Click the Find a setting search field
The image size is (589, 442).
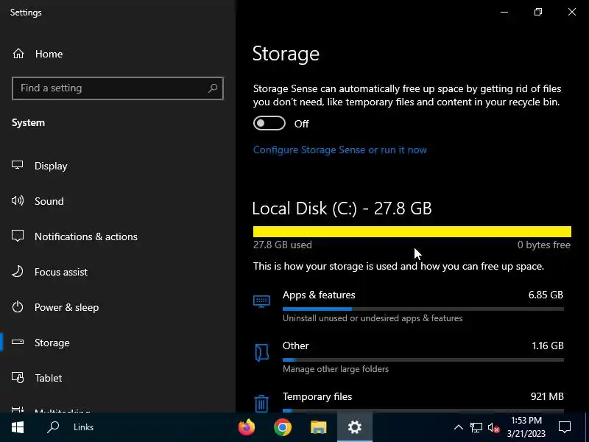118,88
